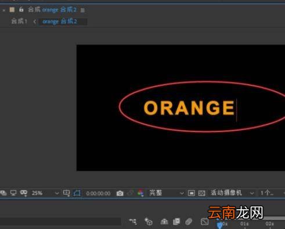This screenshot has height=229, width=285.
Task: Switch to 合成1 in breadcrumb navigation
Action: [x=19, y=22]
